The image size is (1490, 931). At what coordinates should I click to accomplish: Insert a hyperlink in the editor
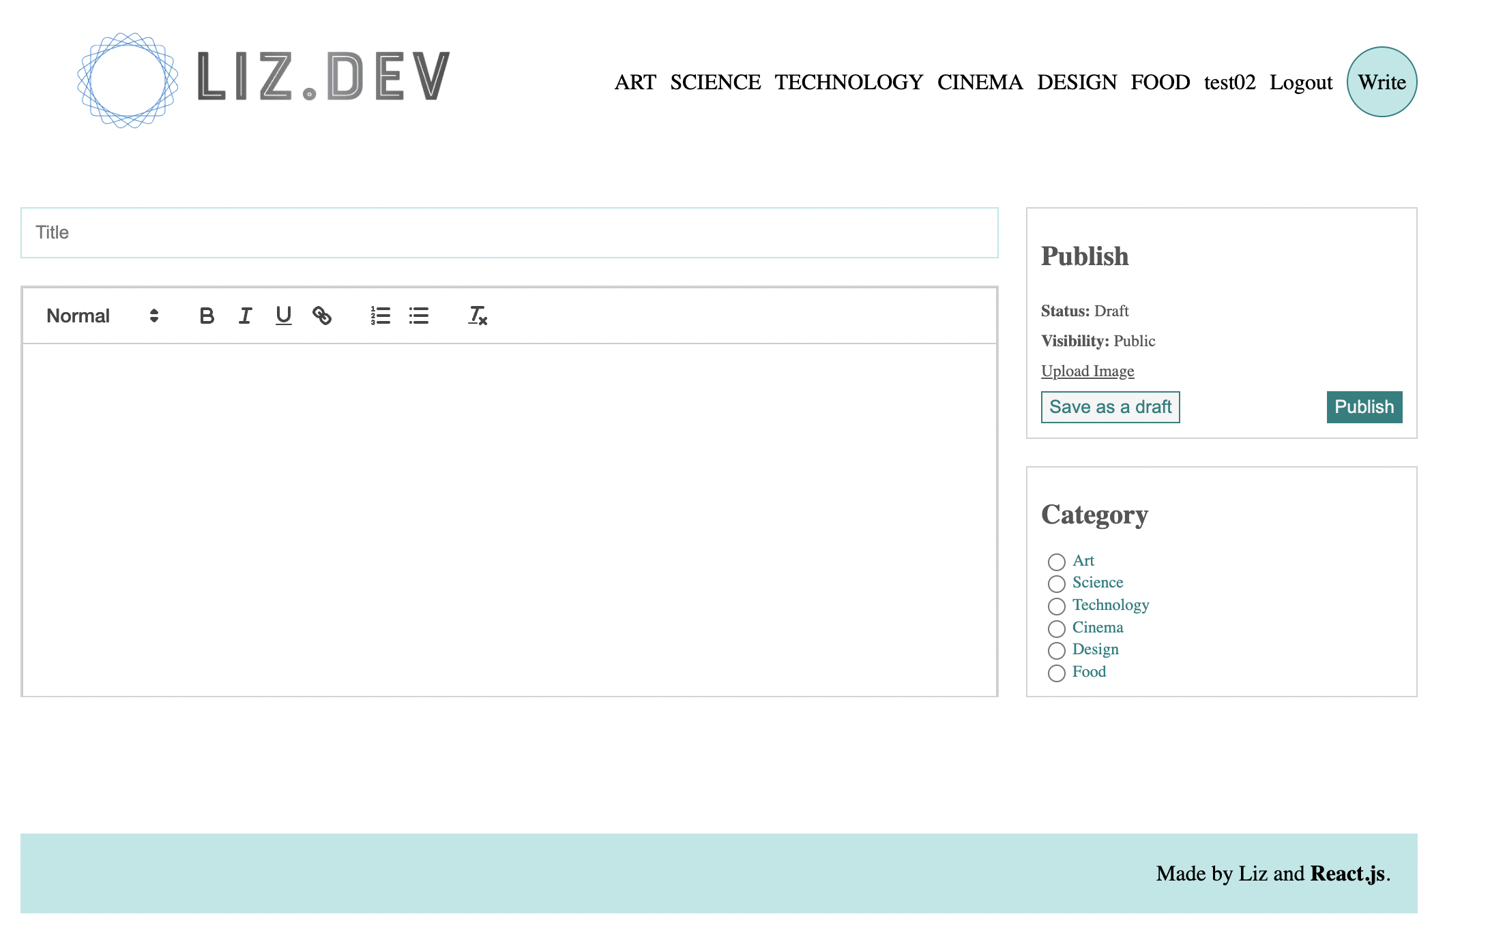(x=323, y=316)
